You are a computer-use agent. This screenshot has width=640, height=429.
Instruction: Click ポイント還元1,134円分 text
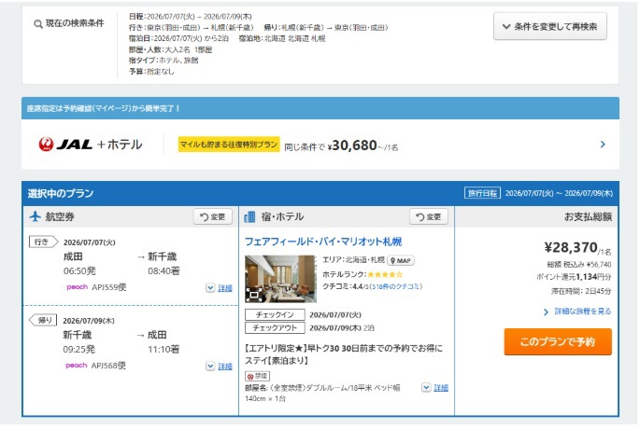[x=574, y=277]
